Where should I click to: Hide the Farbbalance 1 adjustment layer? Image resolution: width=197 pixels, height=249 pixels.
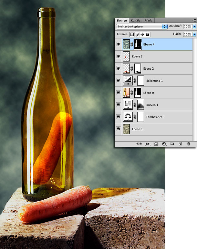point(118,116)
